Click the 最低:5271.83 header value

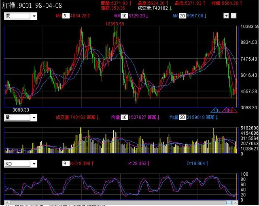(x=190, y=3)
